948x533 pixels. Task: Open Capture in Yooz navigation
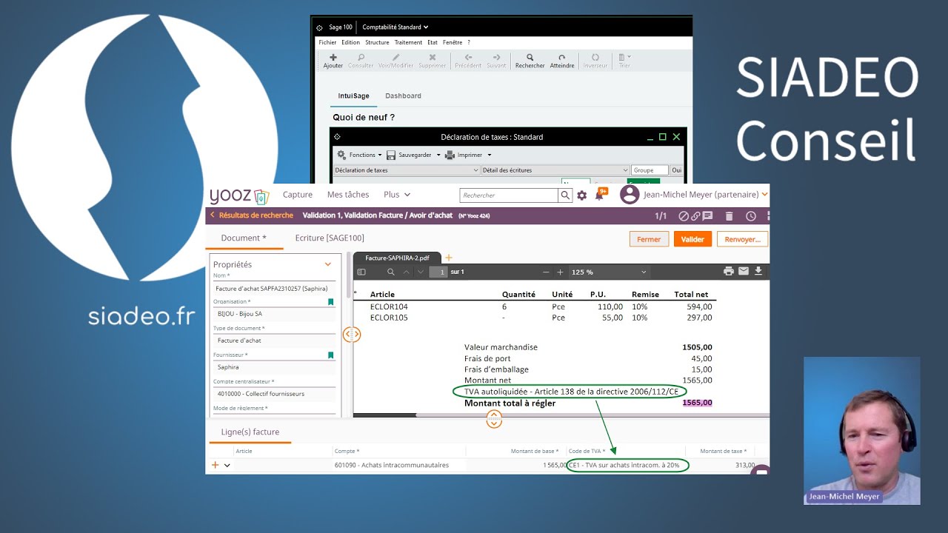click(298, 195)
